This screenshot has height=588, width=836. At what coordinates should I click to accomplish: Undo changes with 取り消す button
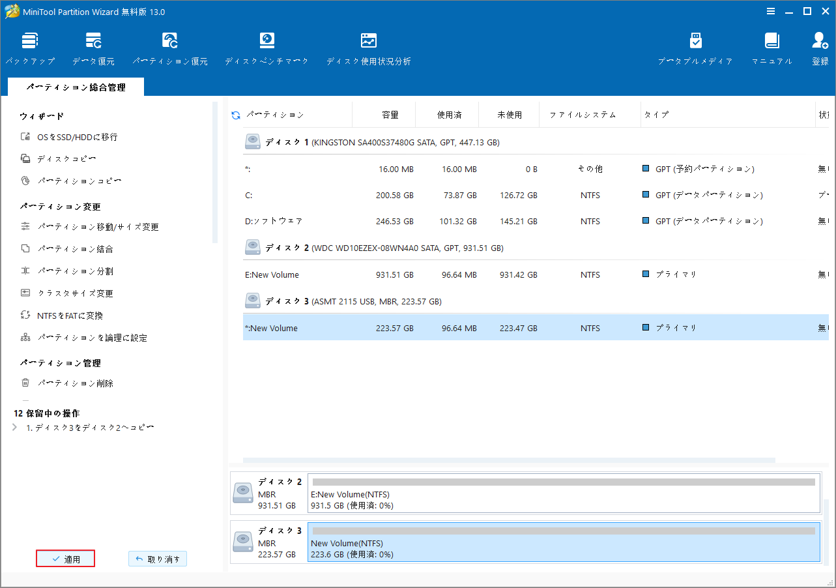(x=157, y=558)
